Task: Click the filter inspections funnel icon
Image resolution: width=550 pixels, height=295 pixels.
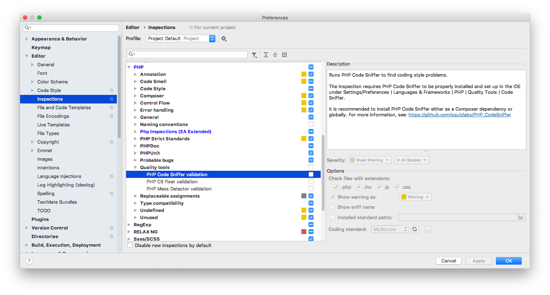Action: (254, 55)
